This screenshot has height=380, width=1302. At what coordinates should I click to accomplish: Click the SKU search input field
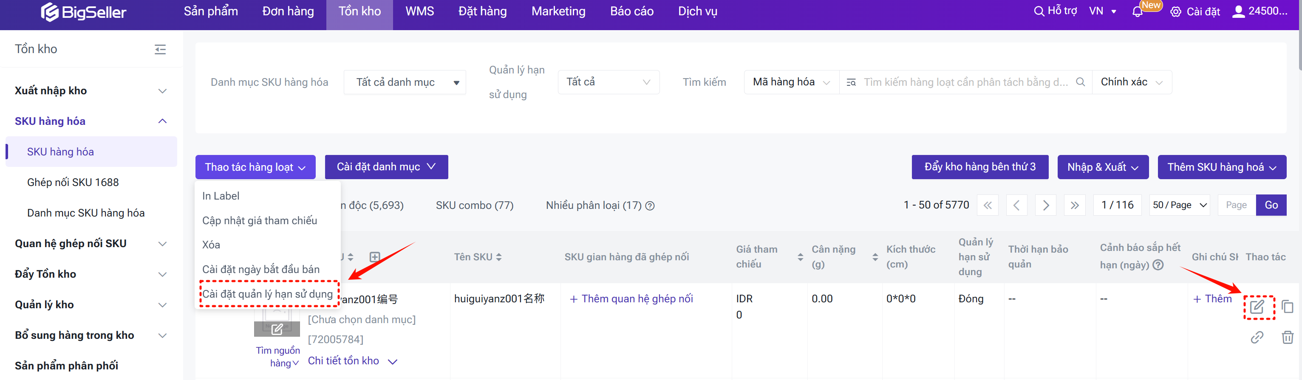tap(965, 82)
